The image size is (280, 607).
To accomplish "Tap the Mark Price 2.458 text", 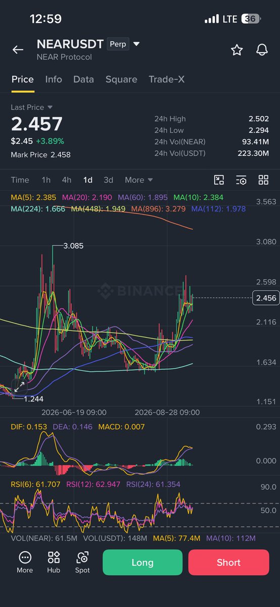I will point(41,155).
